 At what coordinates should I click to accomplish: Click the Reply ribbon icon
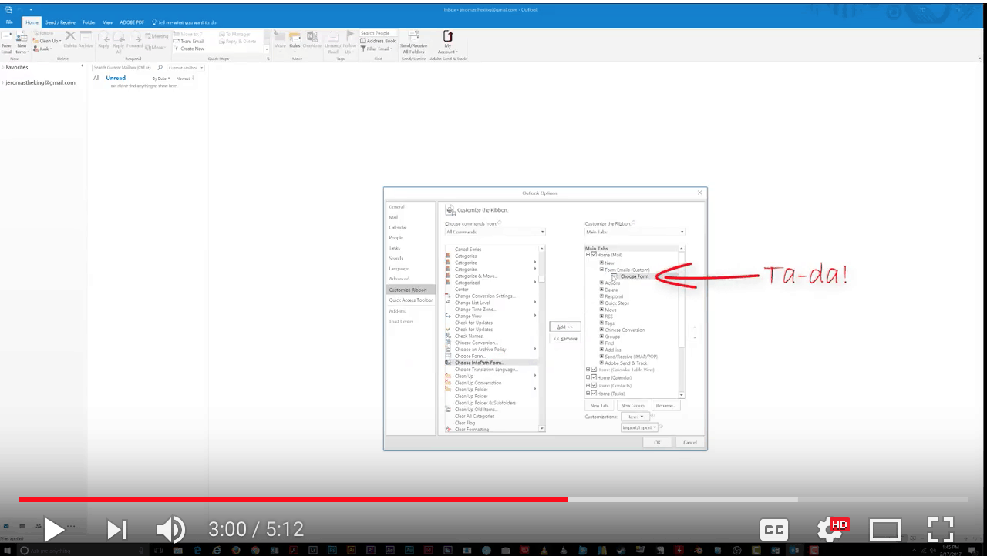[x=104, y=40]
